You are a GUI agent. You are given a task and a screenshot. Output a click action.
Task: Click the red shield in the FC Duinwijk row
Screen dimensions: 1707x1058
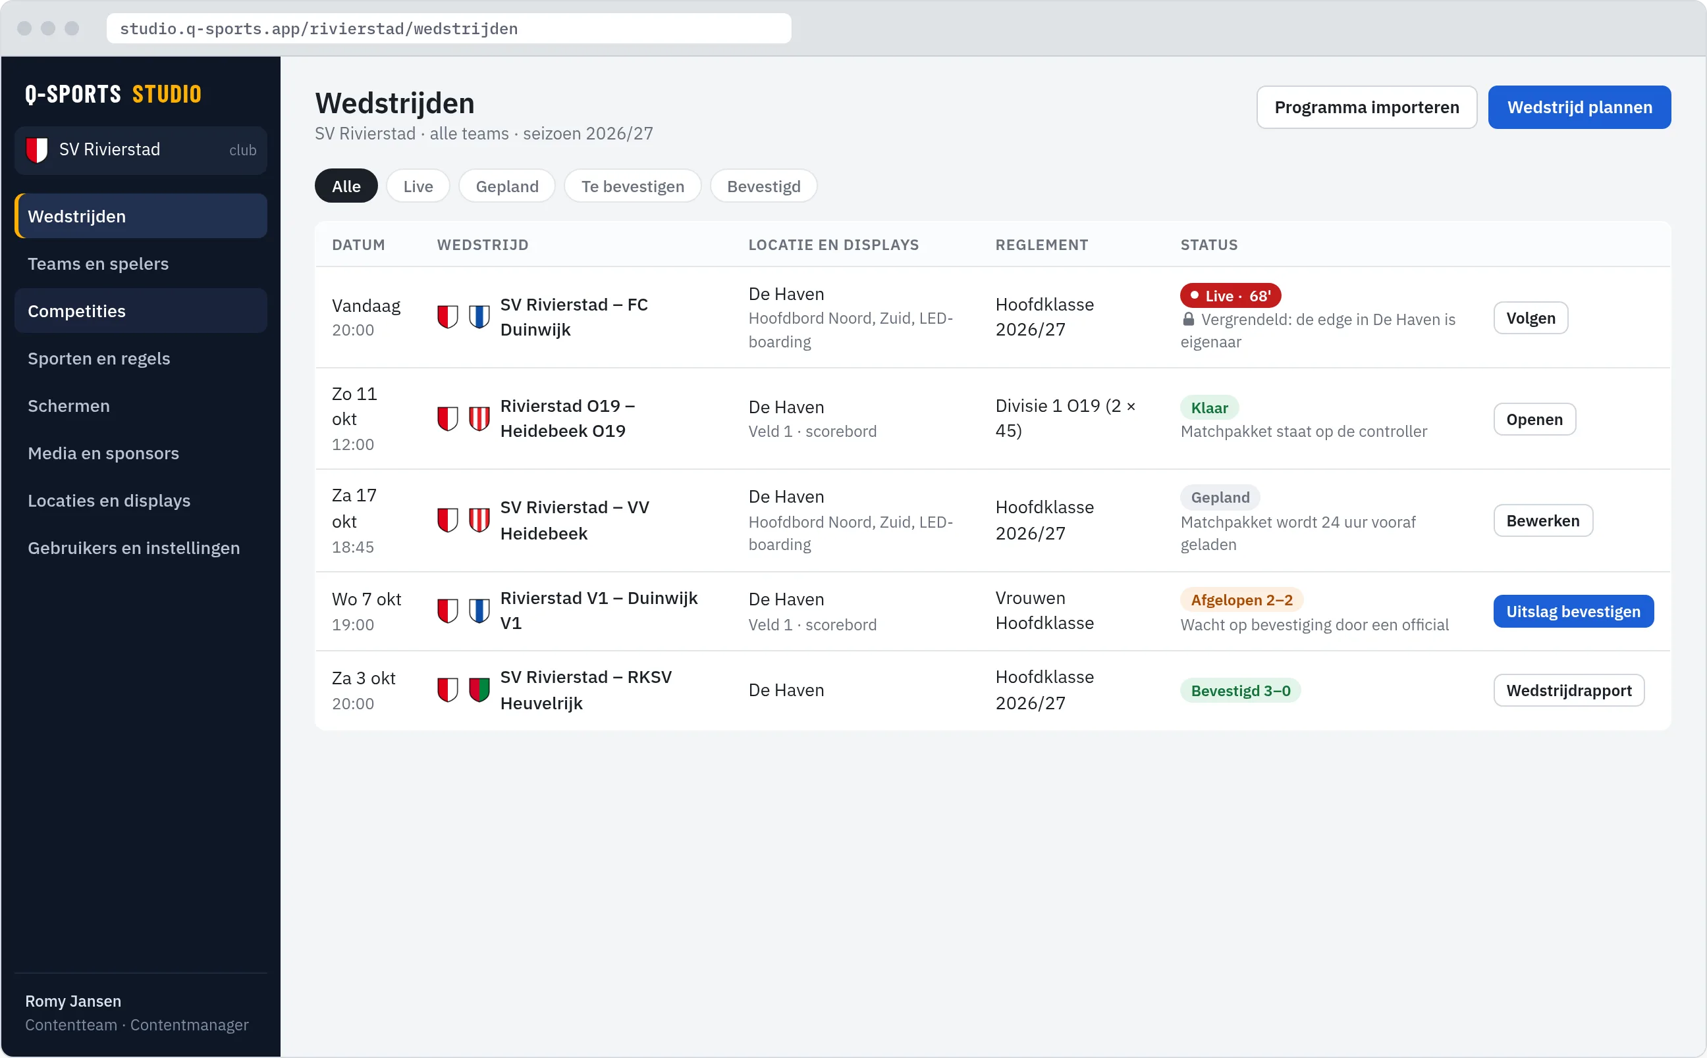click(x=447, y=317)
